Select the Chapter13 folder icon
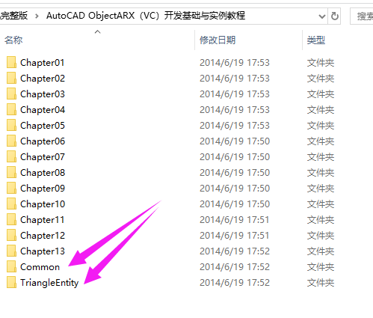The width and height of the screenshot is (373, 318). coord(11,251)
